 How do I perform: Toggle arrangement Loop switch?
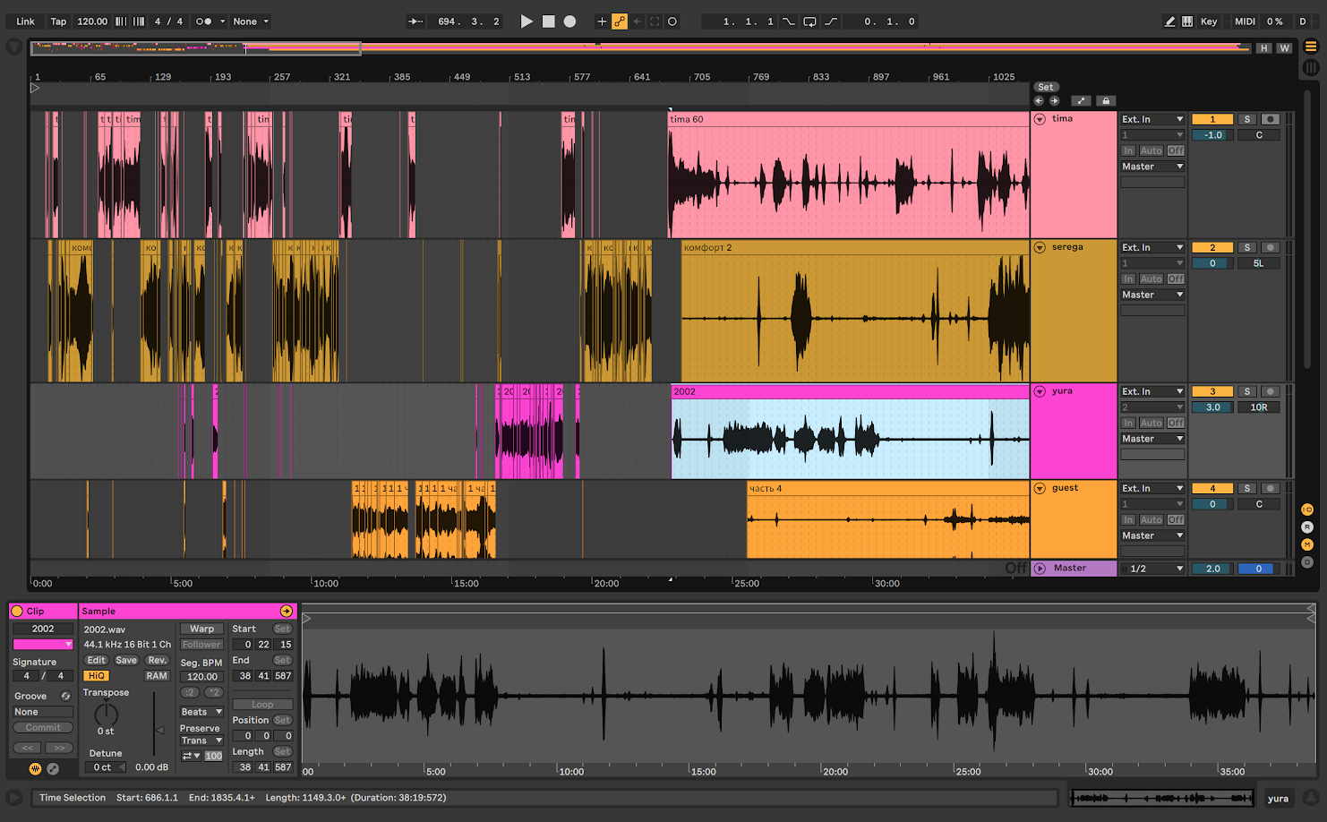pyautogui.click(x=809, y=21)
